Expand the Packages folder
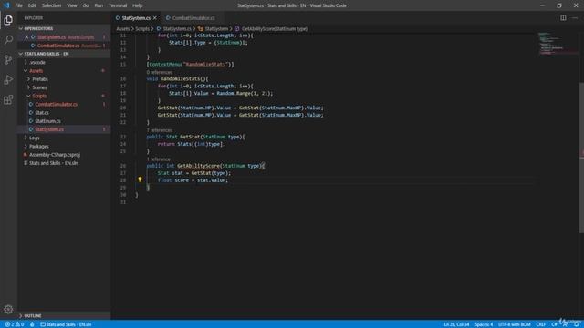This screenshot has width=584, height=328. click(x=38, y=146)
